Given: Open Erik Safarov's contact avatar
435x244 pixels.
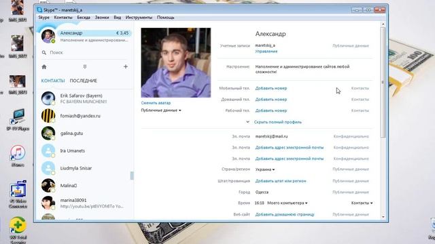Looking at the screenshot, I should (48, 98).
